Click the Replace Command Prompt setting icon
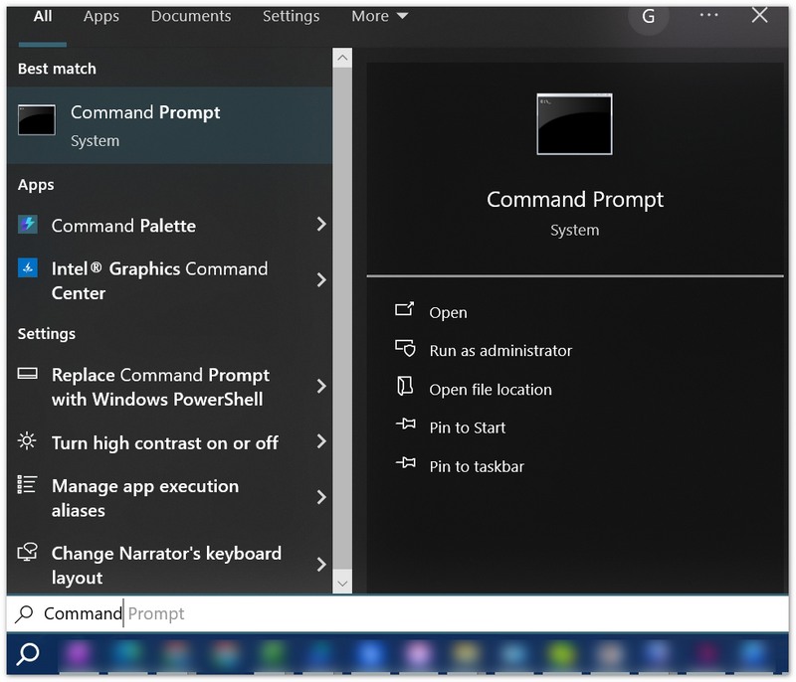The width and height of the screenshot is (796, 682). [28, 374]
